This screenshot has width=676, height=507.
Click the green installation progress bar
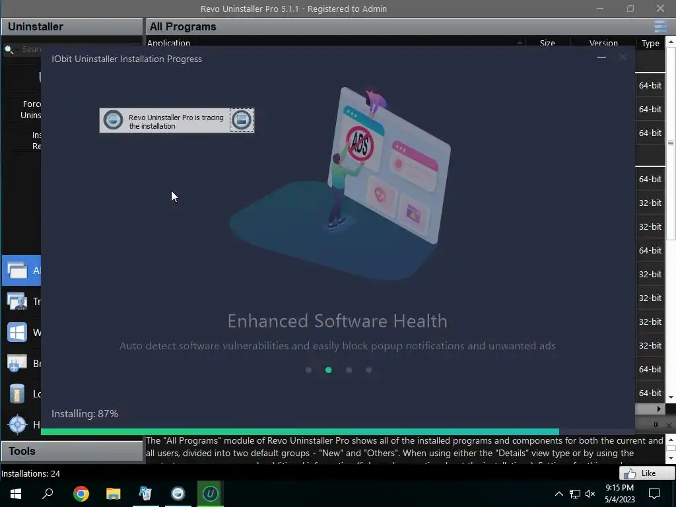(x=300, y=432)
